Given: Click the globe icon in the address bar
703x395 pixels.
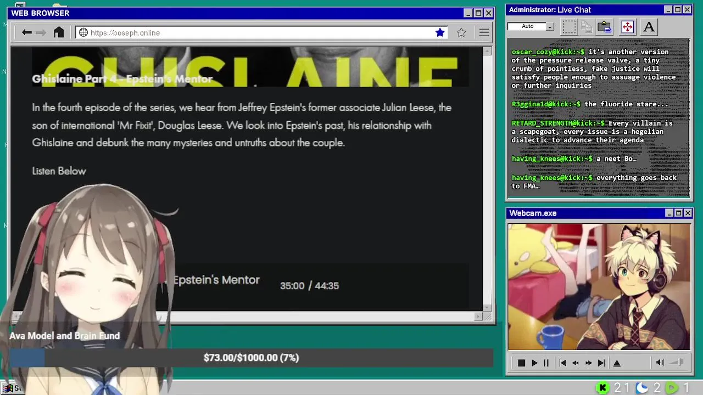Looking at the screenshot, I should tap(83, 33).
